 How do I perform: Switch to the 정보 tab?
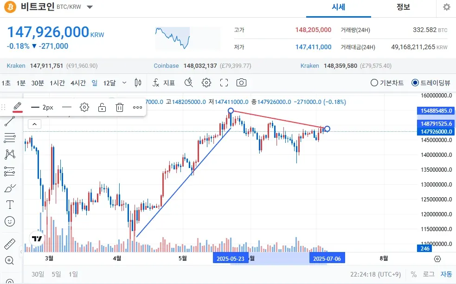[403, 7]
